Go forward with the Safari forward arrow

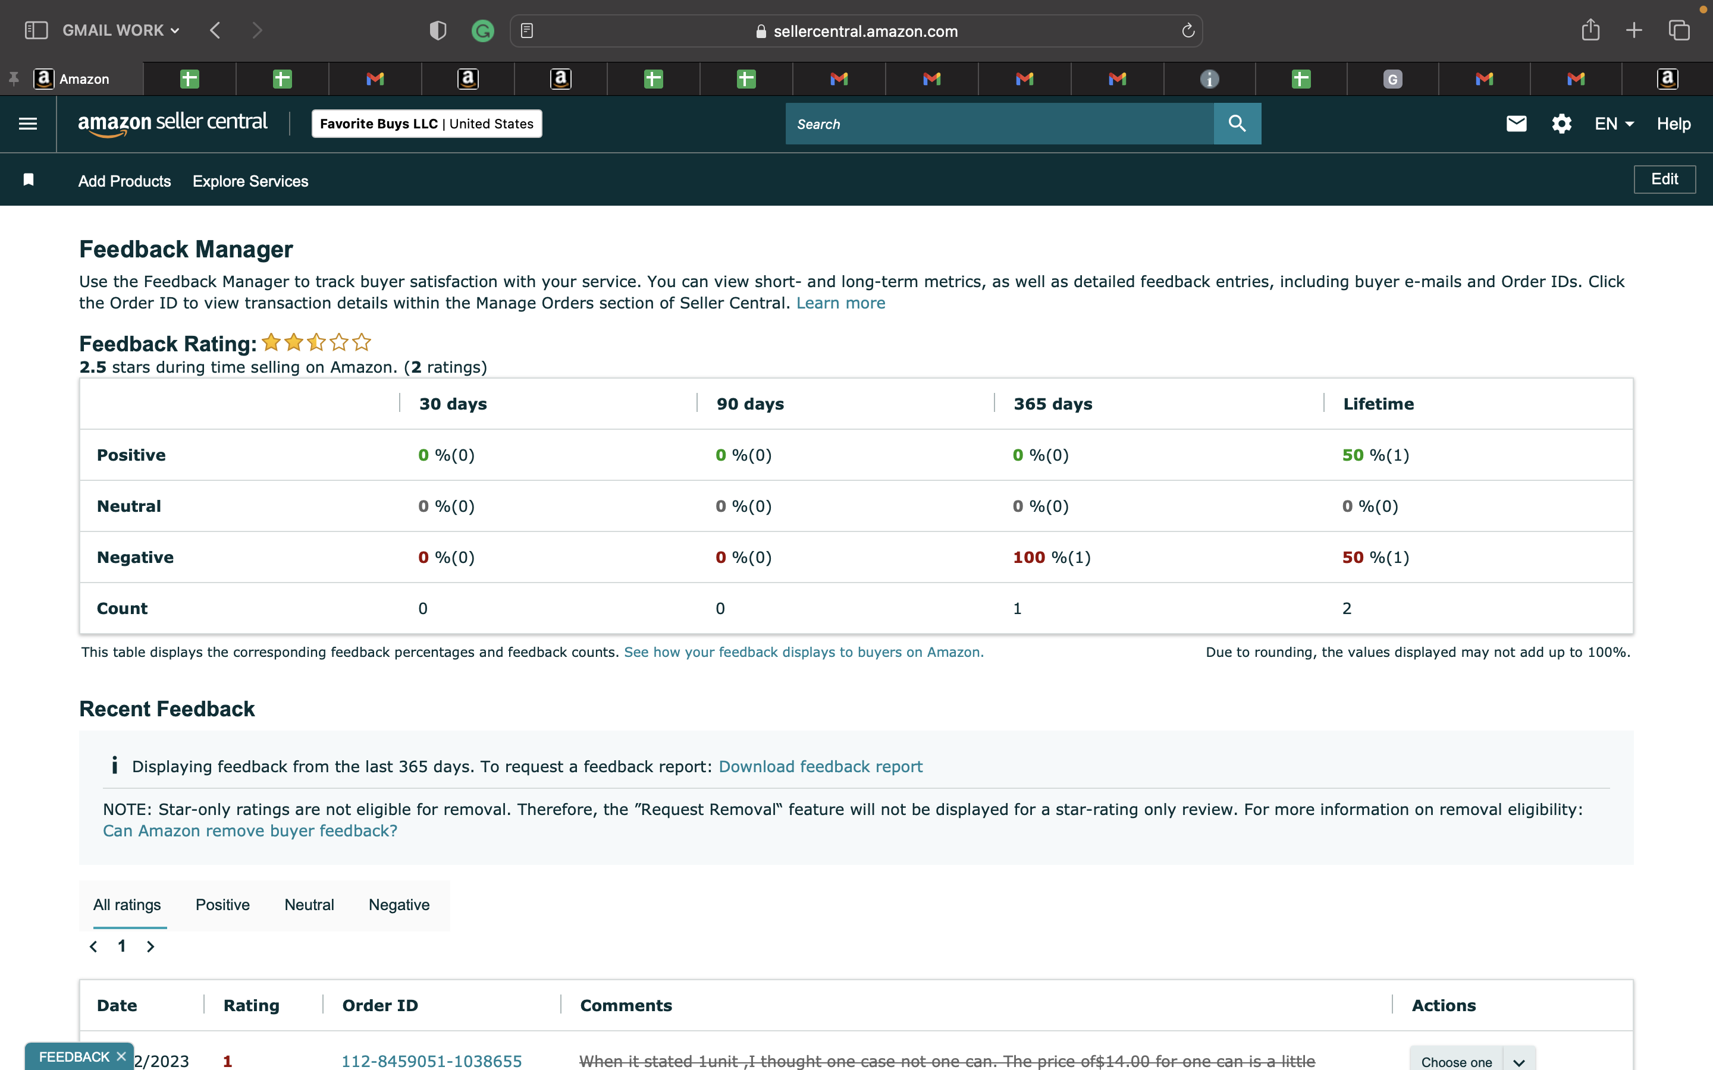(x=257, y=30)
